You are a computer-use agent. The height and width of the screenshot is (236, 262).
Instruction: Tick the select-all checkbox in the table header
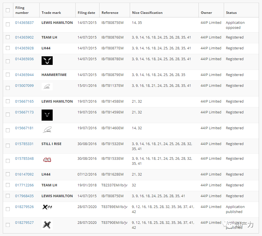coord(8,10)
